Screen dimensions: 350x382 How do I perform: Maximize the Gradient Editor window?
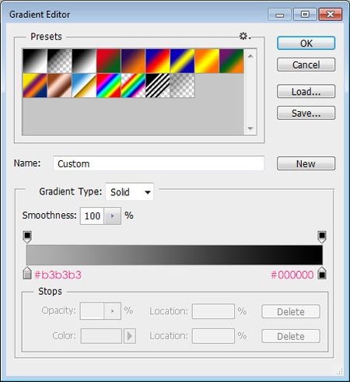[305, 14]
